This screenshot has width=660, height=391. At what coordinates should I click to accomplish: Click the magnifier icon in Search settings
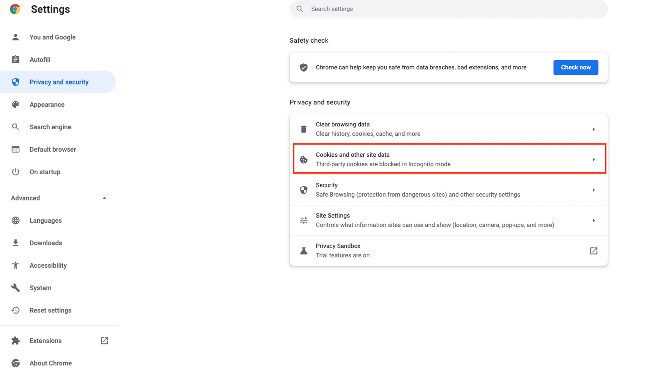click(300, 9)
